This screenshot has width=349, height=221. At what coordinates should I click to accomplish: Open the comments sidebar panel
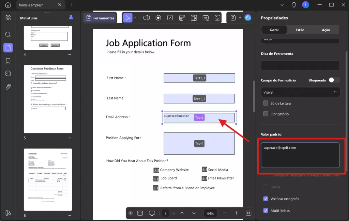8,74
